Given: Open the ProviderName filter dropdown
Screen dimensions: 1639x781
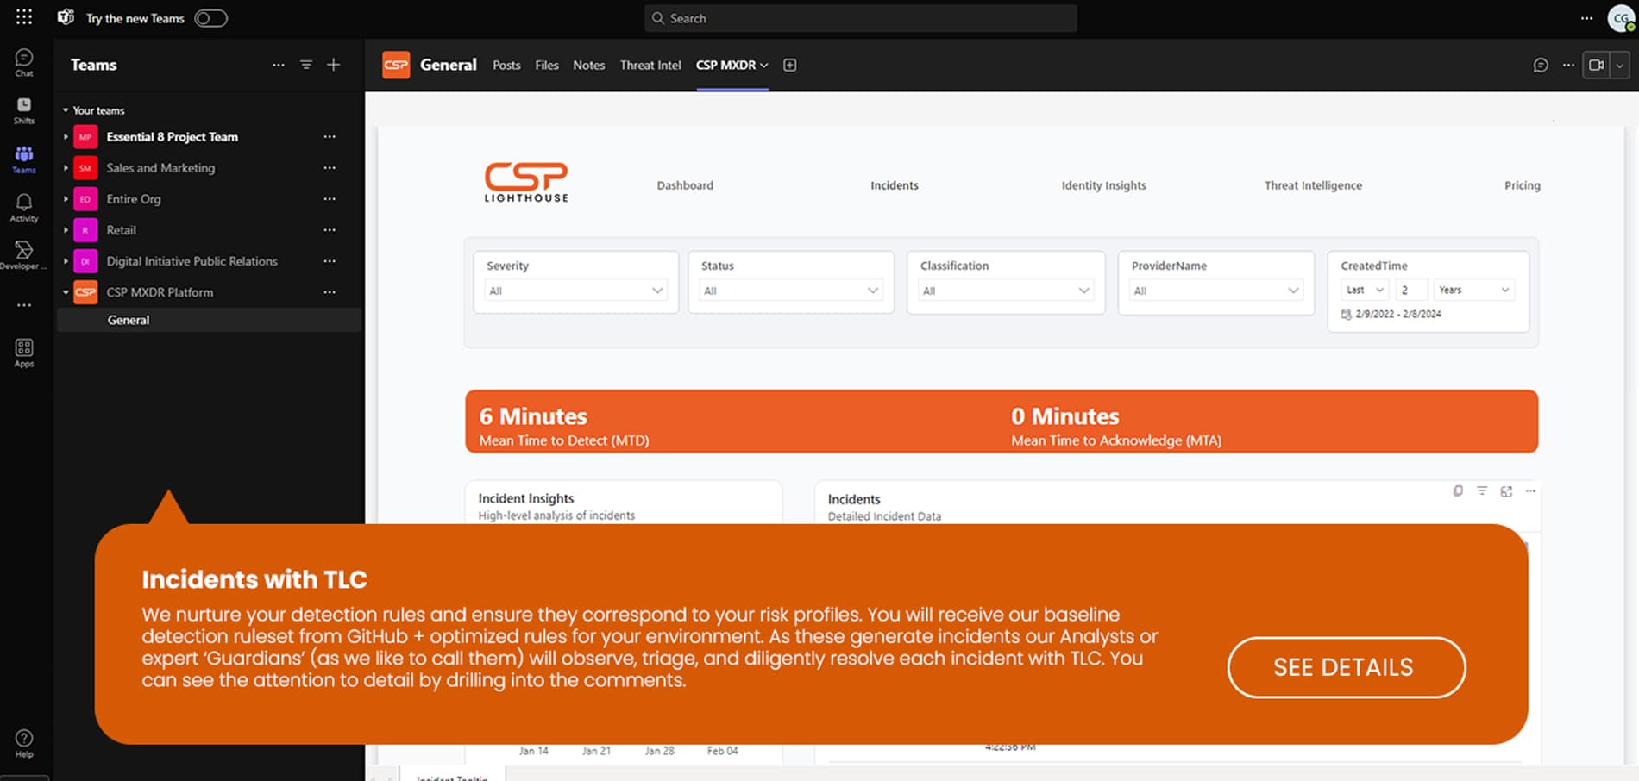Looking at the screenshot, I should (1215, 291).
